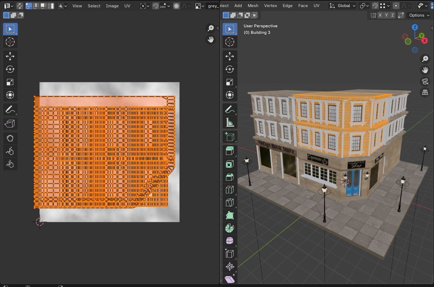This screenshot has width=434, height=287.
Task: Open the Mesh menu
Action: 253,6
